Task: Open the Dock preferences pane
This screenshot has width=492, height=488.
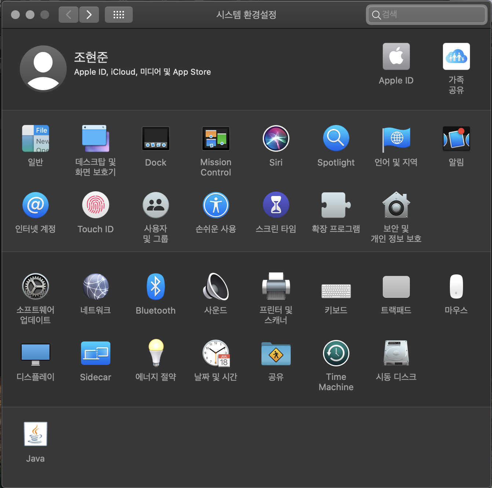Action: coord(156,139)
